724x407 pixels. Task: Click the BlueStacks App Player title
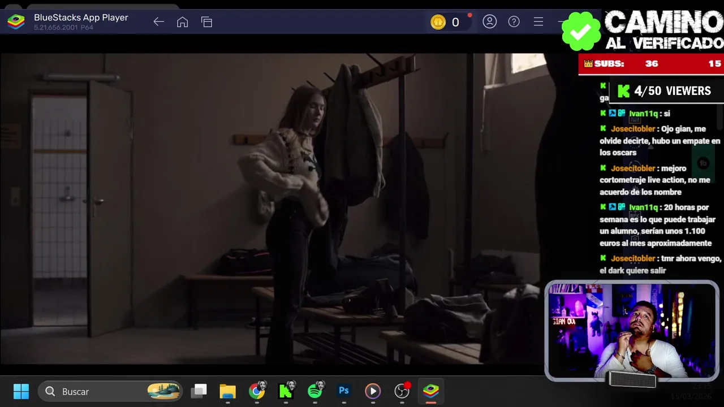point(81,18)
